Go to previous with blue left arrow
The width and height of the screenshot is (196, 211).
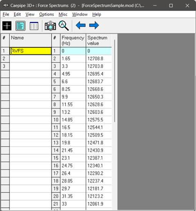(x=81, y=25)
